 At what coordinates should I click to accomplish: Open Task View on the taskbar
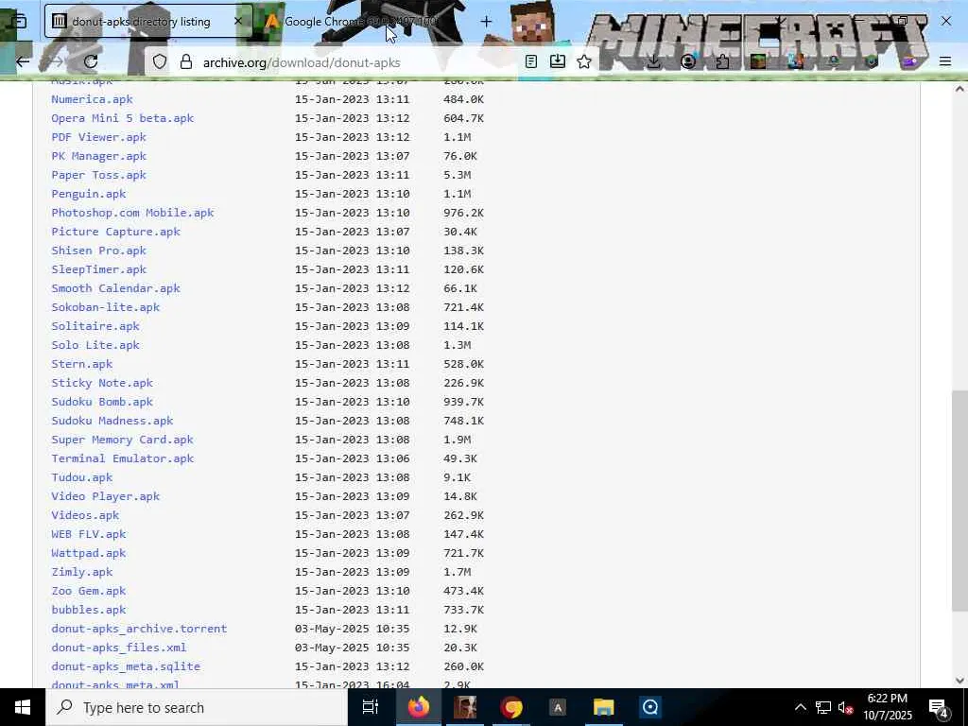point(370,707)
